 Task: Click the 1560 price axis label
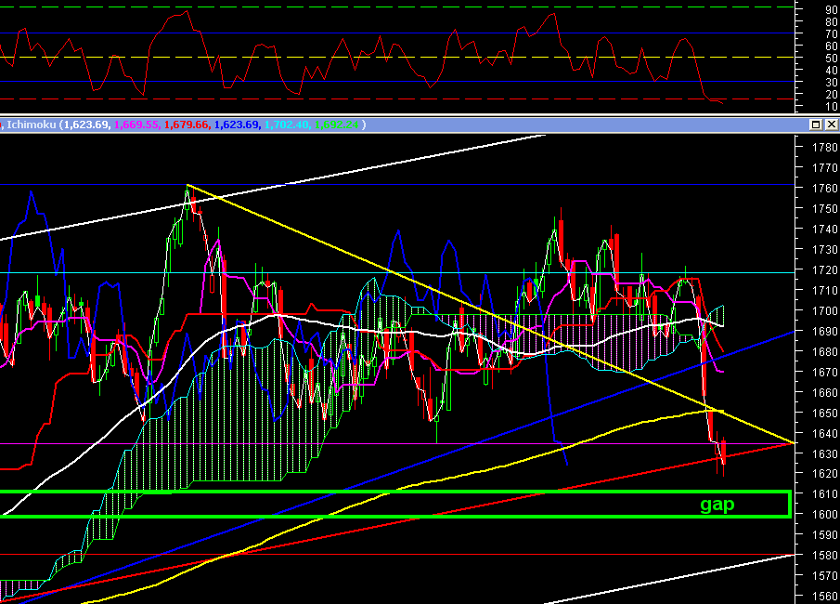tap(825, 596)
